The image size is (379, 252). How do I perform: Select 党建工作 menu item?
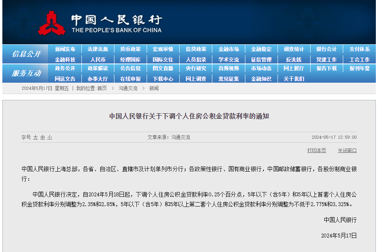pyautogui.click(x=327, y=60)
